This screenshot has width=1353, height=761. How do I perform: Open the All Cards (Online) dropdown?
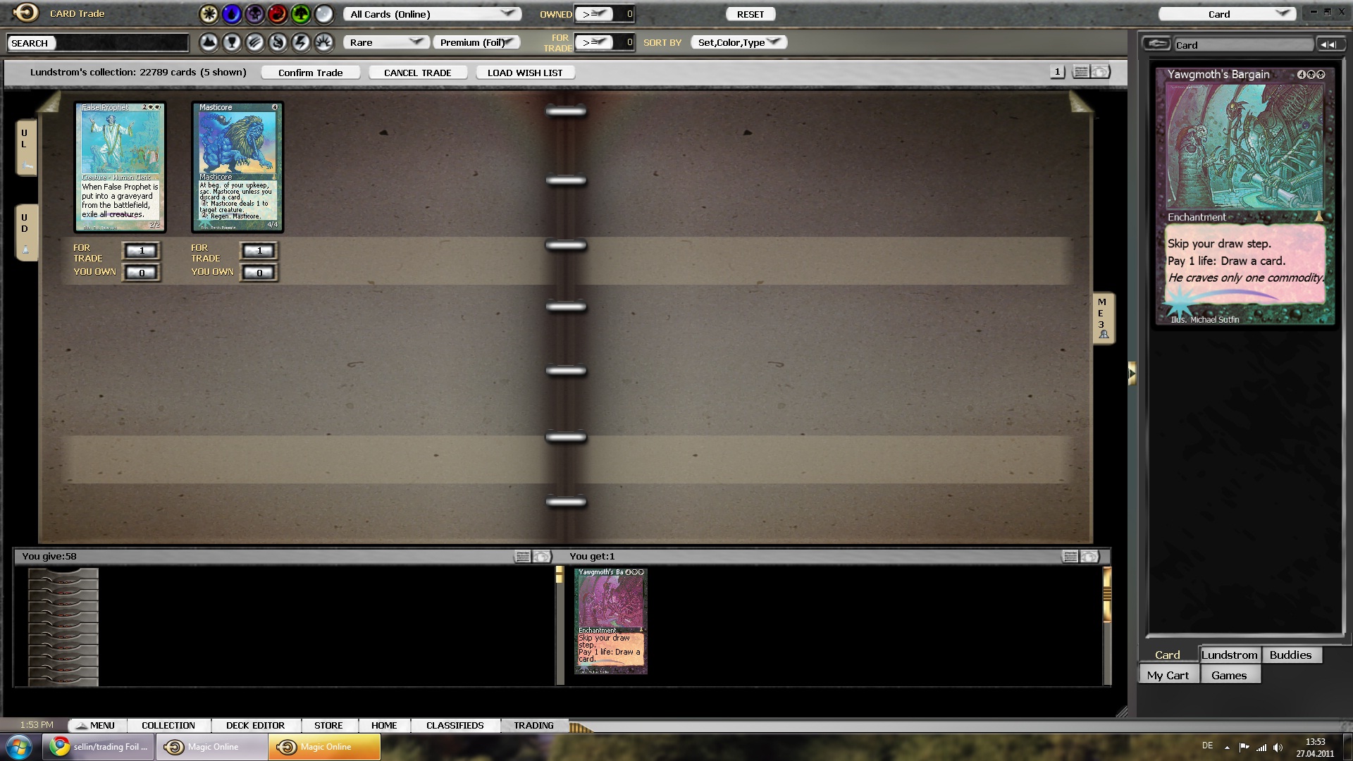(432, 14)
